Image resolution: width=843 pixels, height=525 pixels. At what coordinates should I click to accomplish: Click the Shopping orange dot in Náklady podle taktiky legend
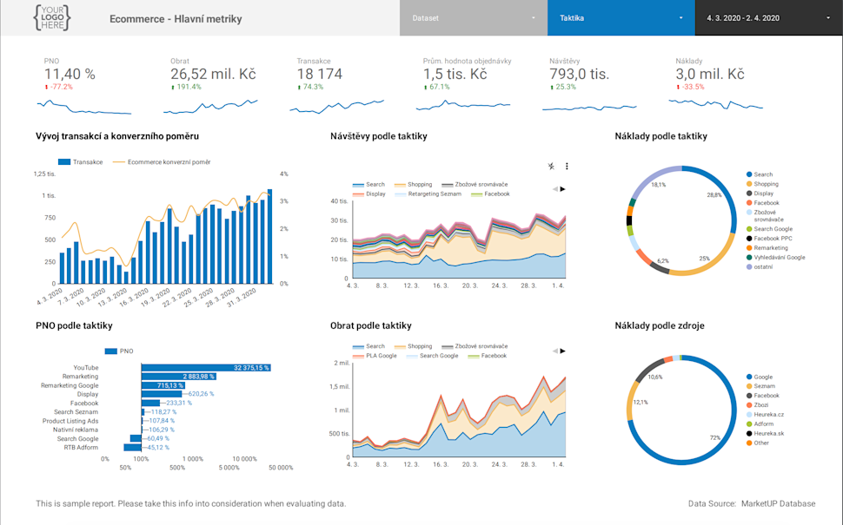[x=749, y=184]
